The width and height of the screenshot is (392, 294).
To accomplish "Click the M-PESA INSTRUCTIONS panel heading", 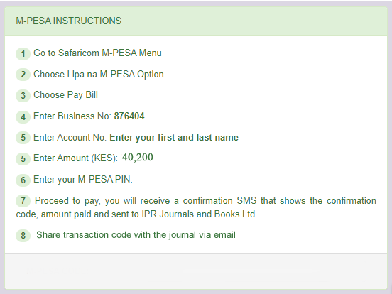I will [68, 21].
